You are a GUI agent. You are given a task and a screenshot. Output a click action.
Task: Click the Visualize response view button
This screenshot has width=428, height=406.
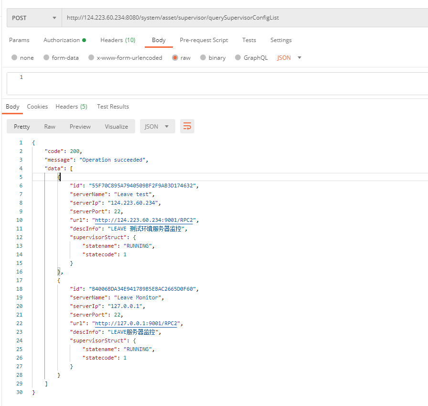(117, 126)
